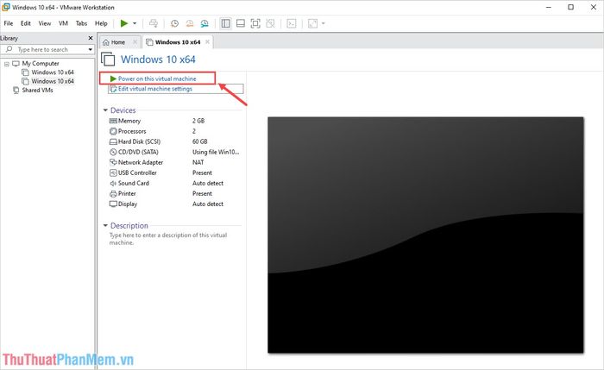
Task: Click the '2 GB' memory value
Action: (x=198, y=121)
